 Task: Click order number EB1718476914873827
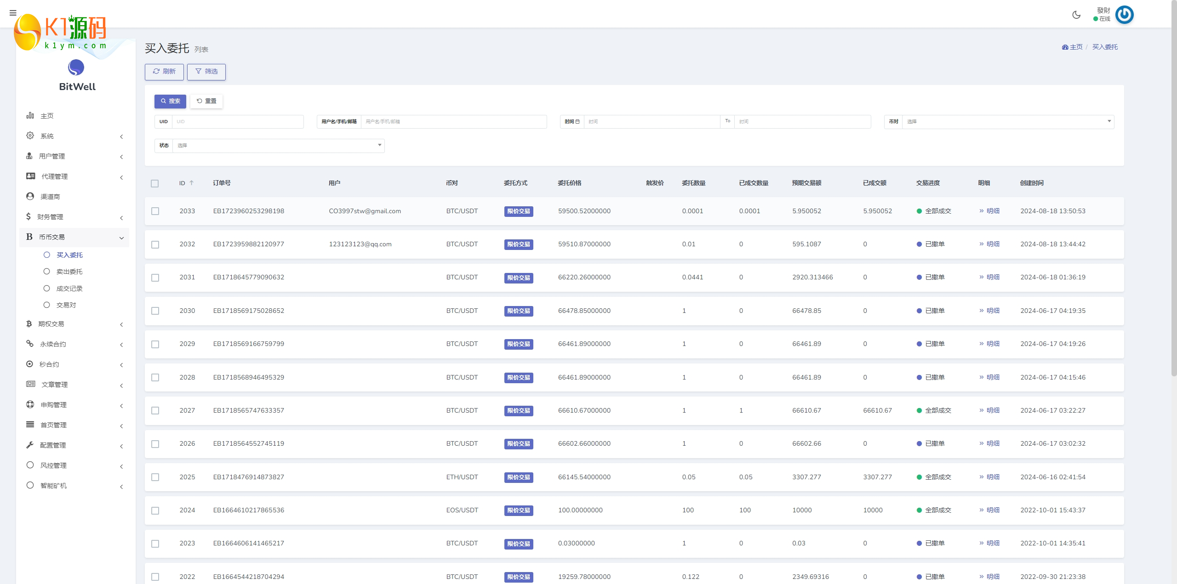tap(249, 477)
